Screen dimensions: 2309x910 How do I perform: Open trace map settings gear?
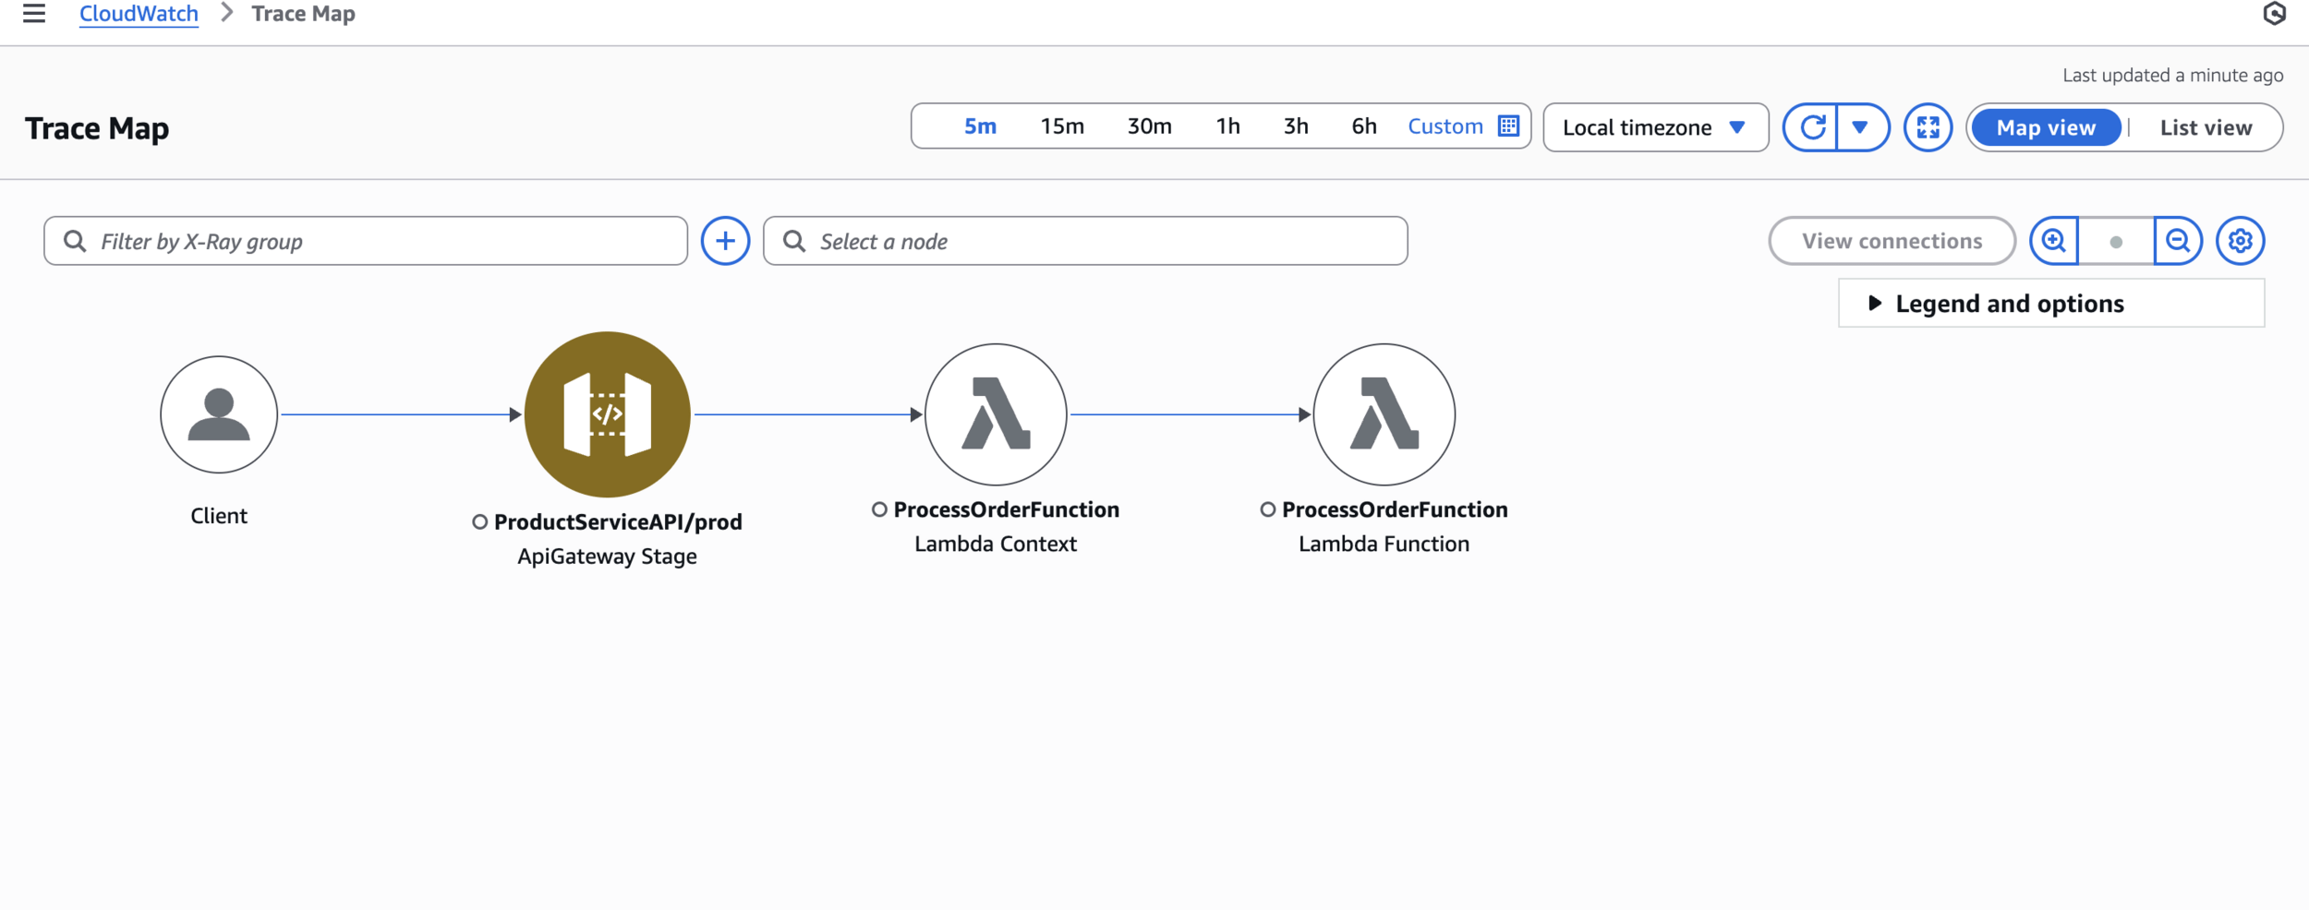(2241, 241)
